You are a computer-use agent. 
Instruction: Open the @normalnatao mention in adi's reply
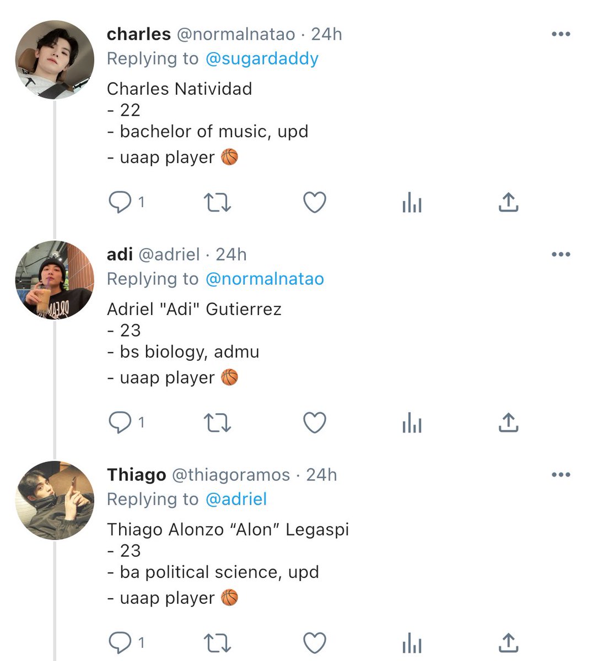[x=265, y=279]
